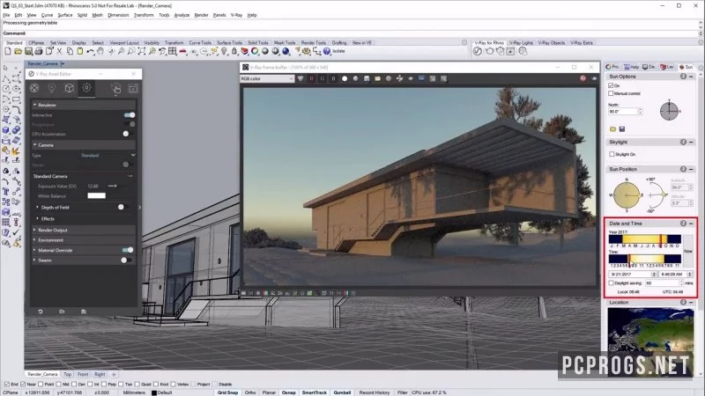The image size is (705, 396).
Task: Open the camera Type Standard dropdown
Action: coord(108,155)
